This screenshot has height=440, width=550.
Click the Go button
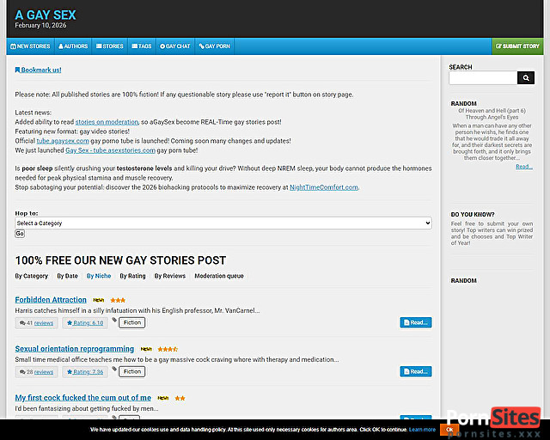pyautogui.click(x=20, y=234)
